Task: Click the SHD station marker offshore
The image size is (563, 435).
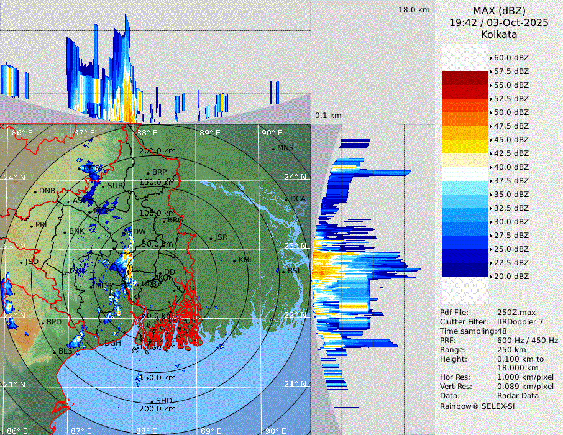Action: click(152, 401)
